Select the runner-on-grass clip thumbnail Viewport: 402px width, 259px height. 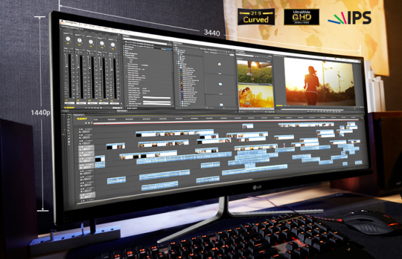click(255, 72)
